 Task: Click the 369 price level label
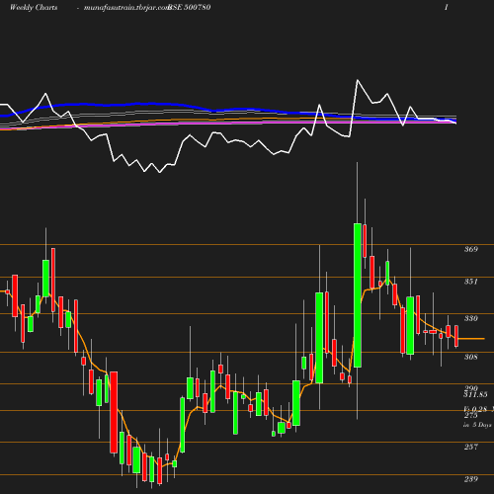point(471,249)
